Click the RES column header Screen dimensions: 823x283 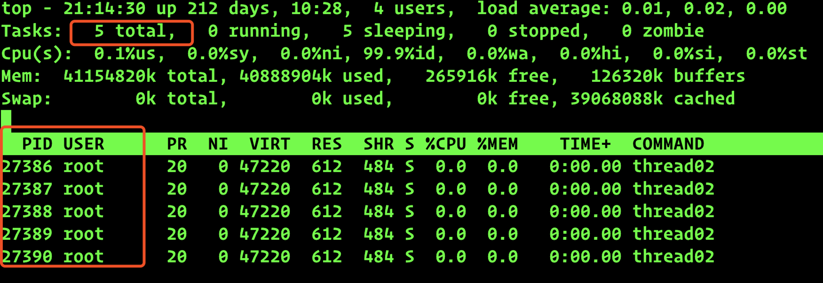click(x=327, y=144)
